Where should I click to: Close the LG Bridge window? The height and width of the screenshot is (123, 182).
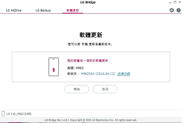click(x=180, y=2)
